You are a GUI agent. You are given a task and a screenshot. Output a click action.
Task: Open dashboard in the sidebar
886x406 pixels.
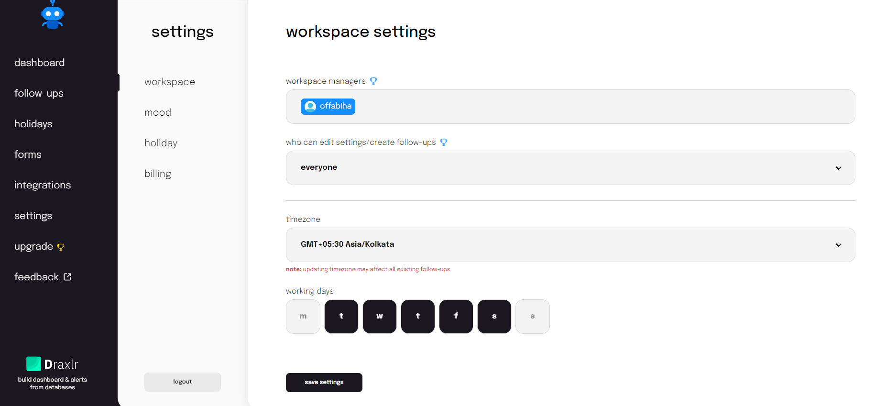(x=39, y=63)
